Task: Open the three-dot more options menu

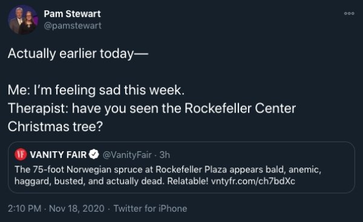Action: pyautogui.click(x=349, y=13)
